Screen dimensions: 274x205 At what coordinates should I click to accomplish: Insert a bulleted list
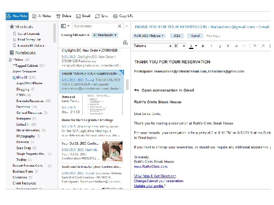click(x=255, y=46)
